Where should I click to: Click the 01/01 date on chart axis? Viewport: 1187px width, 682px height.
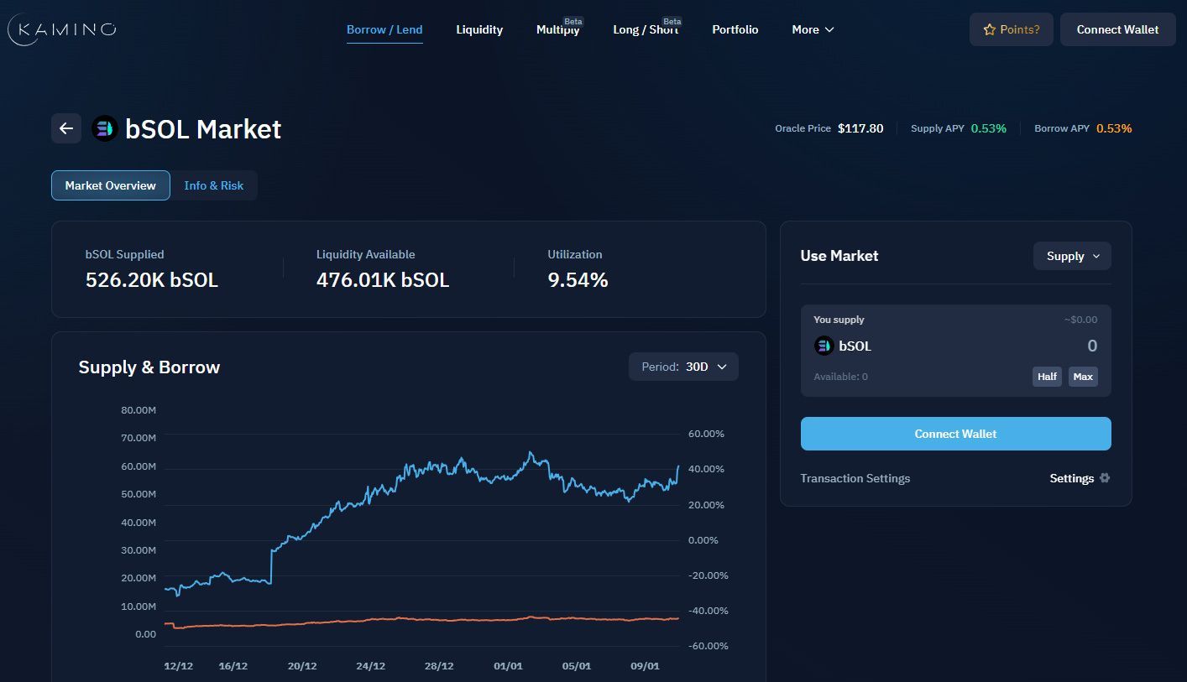508,666
